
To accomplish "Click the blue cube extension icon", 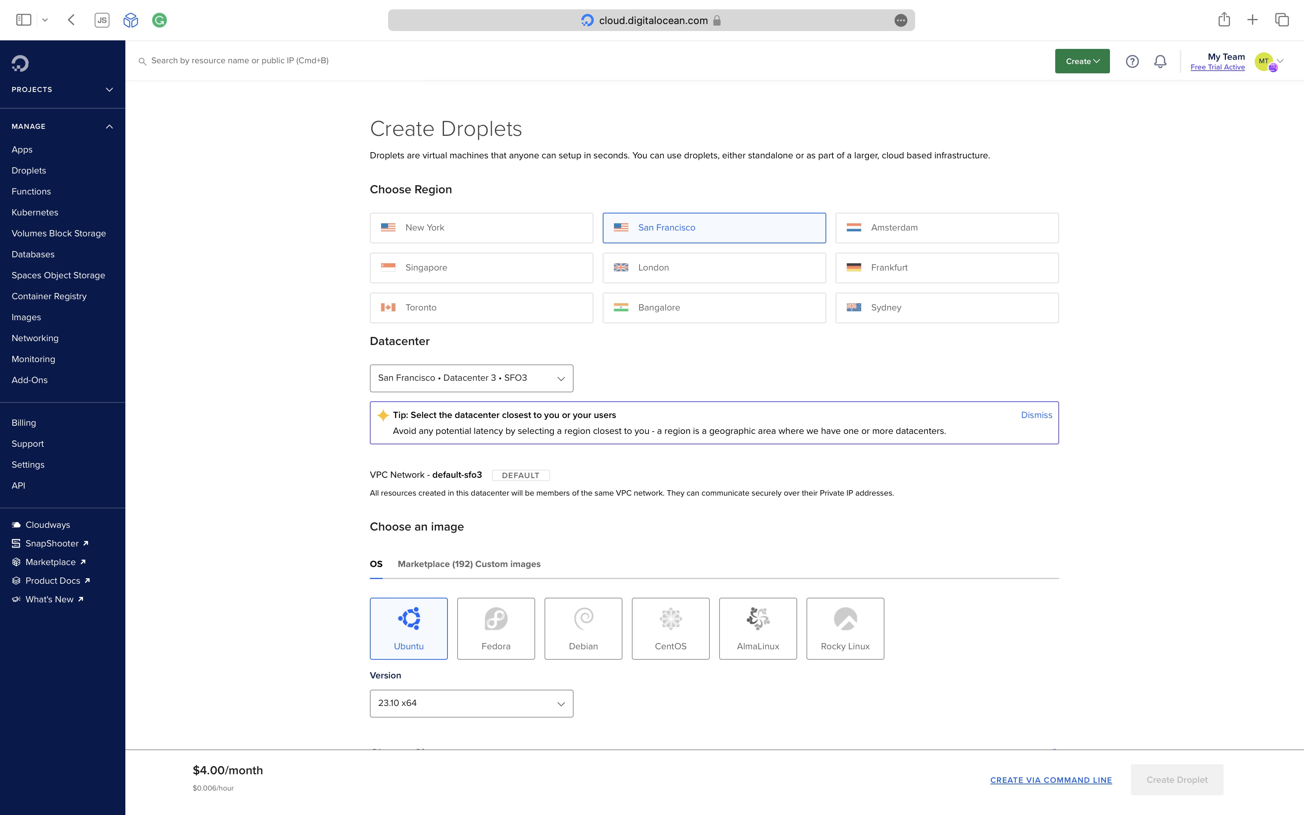I will point(130,20).
